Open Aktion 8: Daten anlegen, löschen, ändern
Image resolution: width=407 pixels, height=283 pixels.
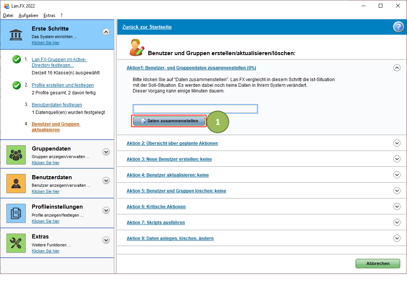pyautogui.click(x=170, y=238)
